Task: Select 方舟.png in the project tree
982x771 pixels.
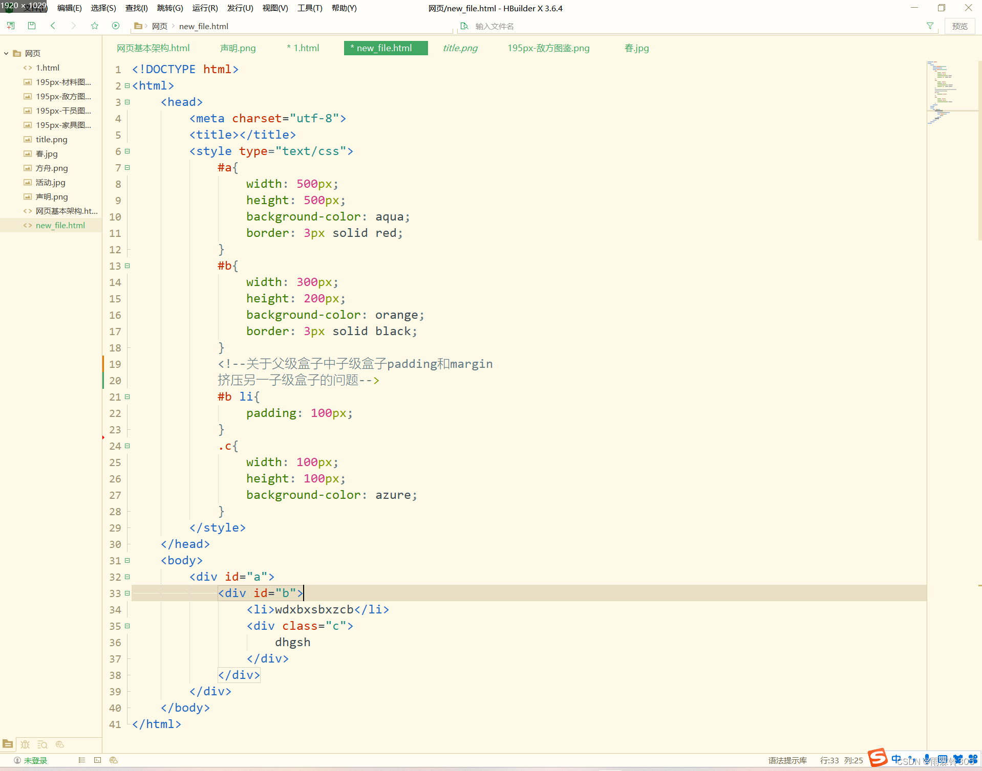Action: 51,168
